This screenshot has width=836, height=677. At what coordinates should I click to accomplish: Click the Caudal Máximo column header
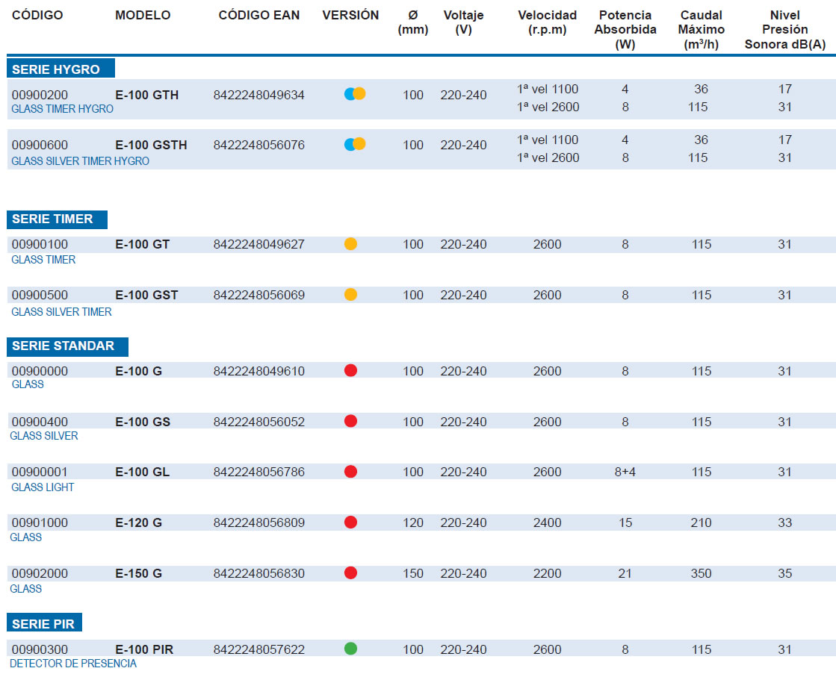tap(701, 30)
